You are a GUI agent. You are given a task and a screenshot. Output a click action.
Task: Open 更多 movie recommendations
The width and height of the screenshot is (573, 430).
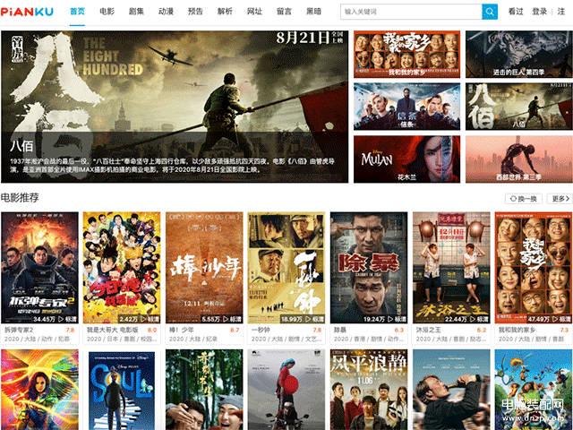point(560,199)
